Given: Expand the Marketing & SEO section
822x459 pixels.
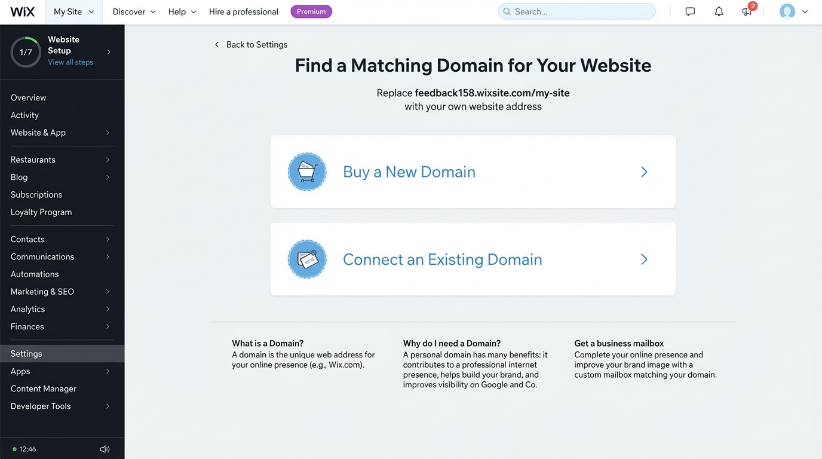Looking at the screenshot, I should point(41,291).
